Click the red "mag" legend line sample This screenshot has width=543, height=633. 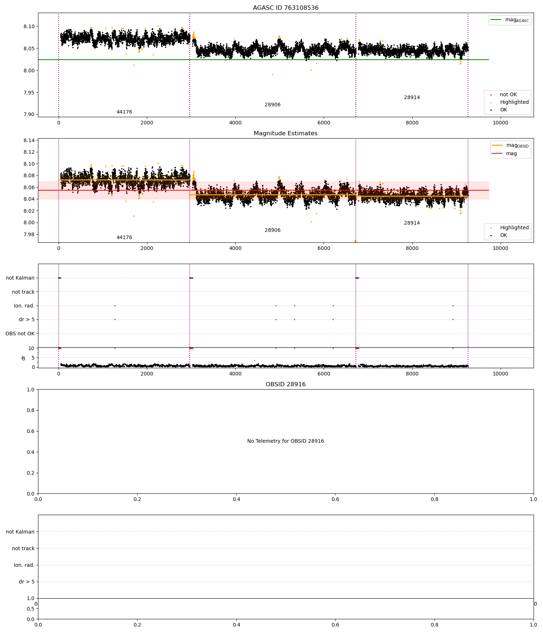coord(497,154)
